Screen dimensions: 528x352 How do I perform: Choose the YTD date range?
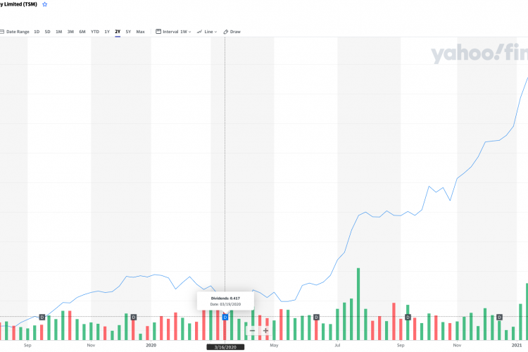[95, 32]
